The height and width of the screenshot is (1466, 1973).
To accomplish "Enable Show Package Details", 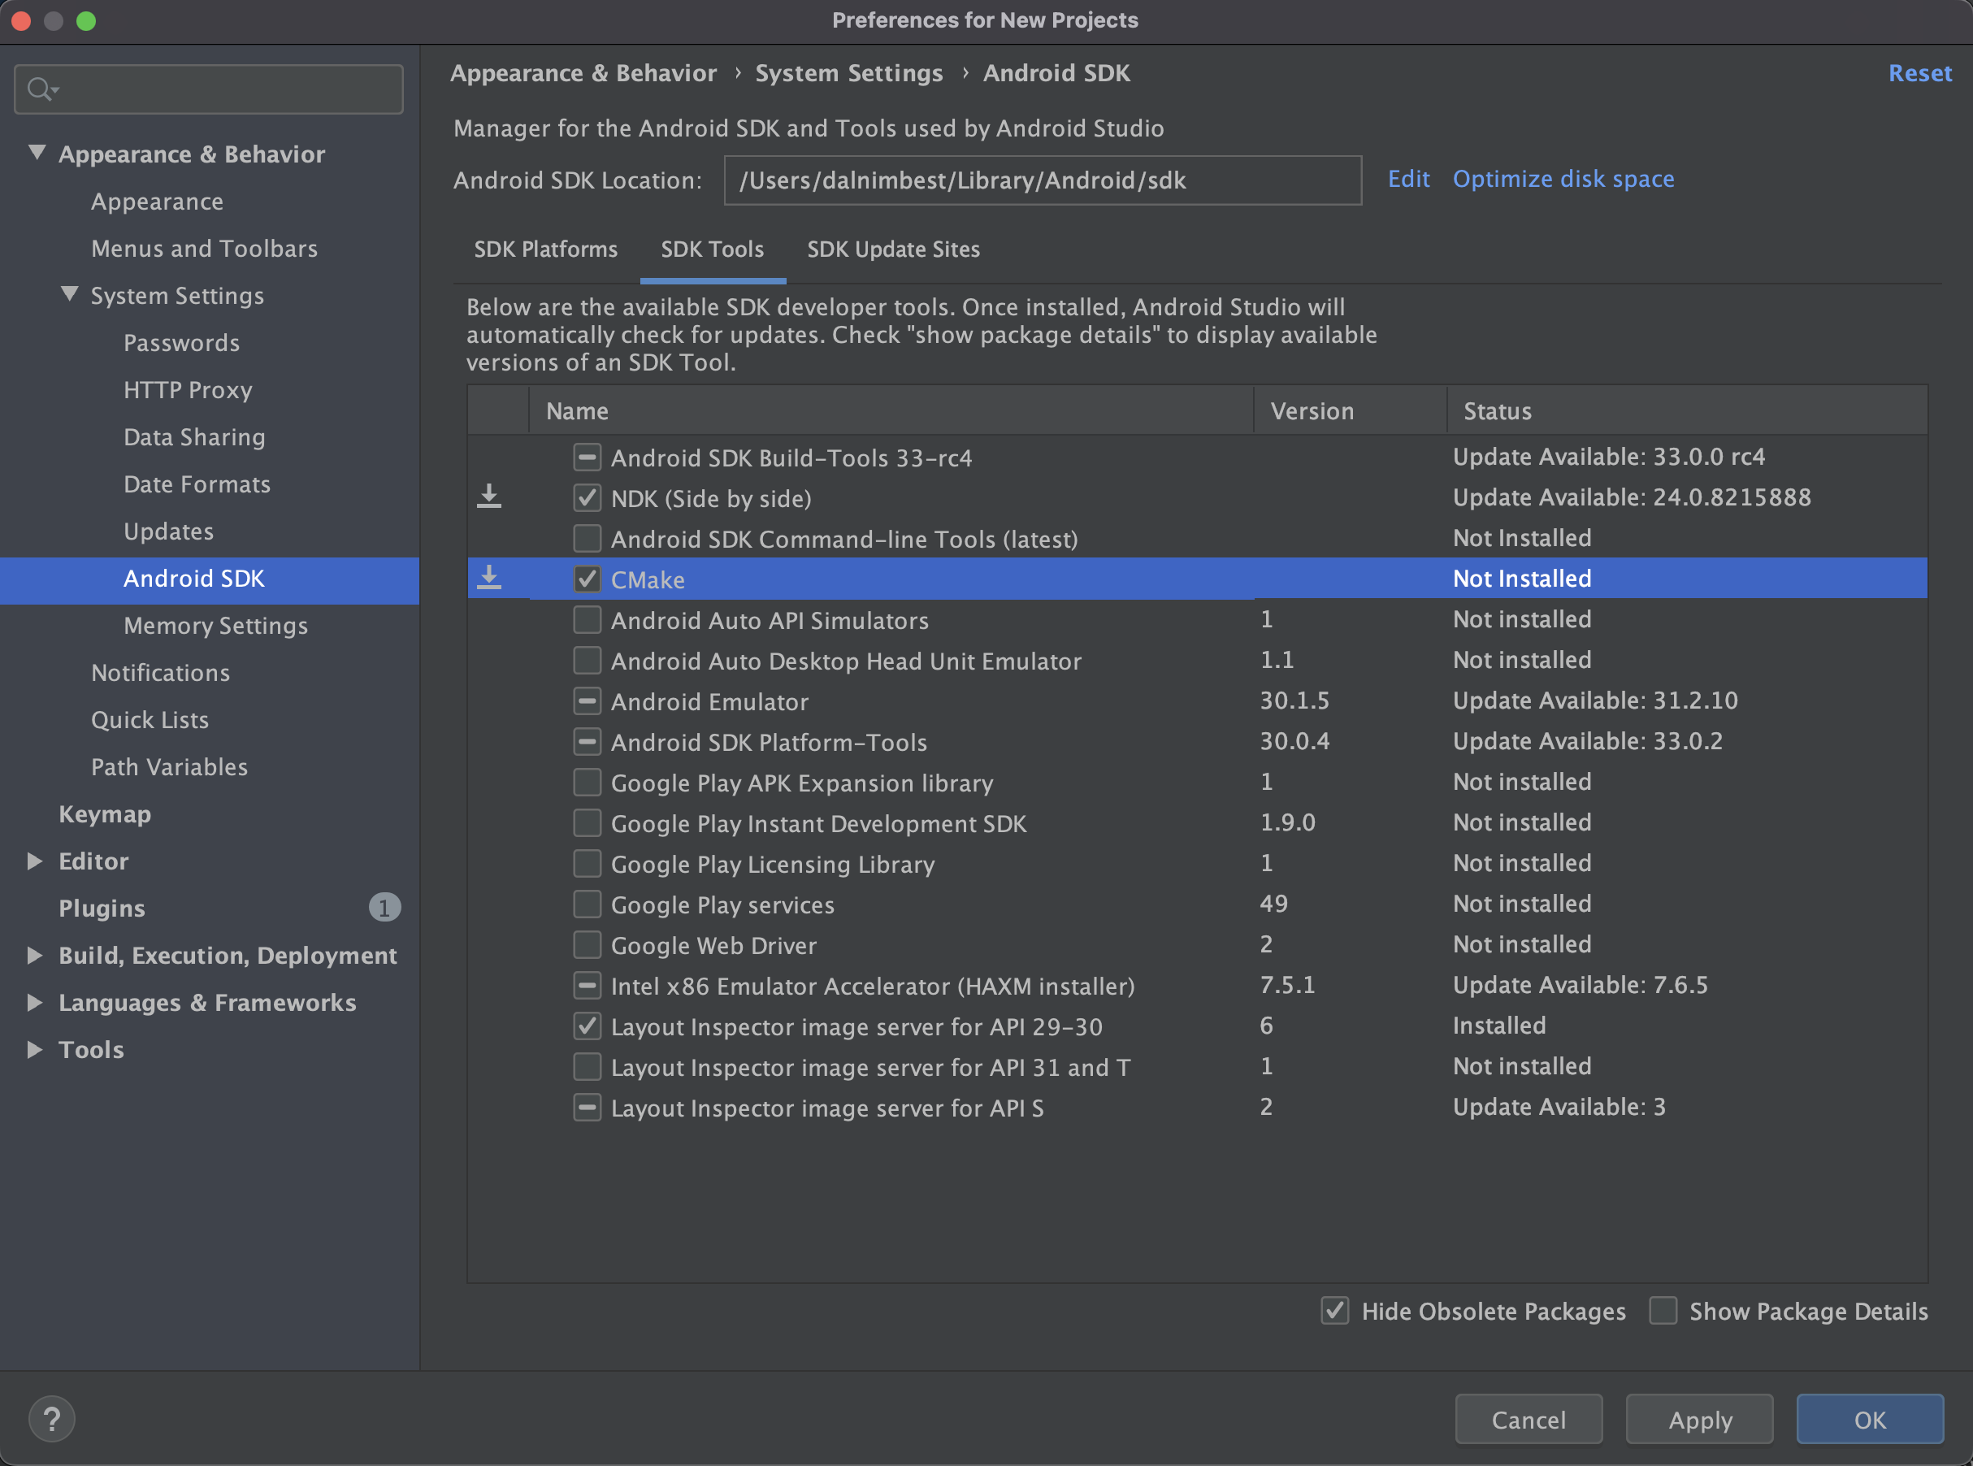I will pos(1663,1311).
